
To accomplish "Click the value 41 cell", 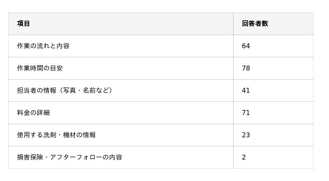I will tap(246, 90).
